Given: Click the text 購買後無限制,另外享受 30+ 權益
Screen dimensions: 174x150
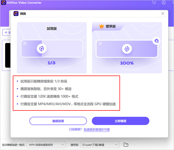Looking at the screenshot, I should [46, 89].
